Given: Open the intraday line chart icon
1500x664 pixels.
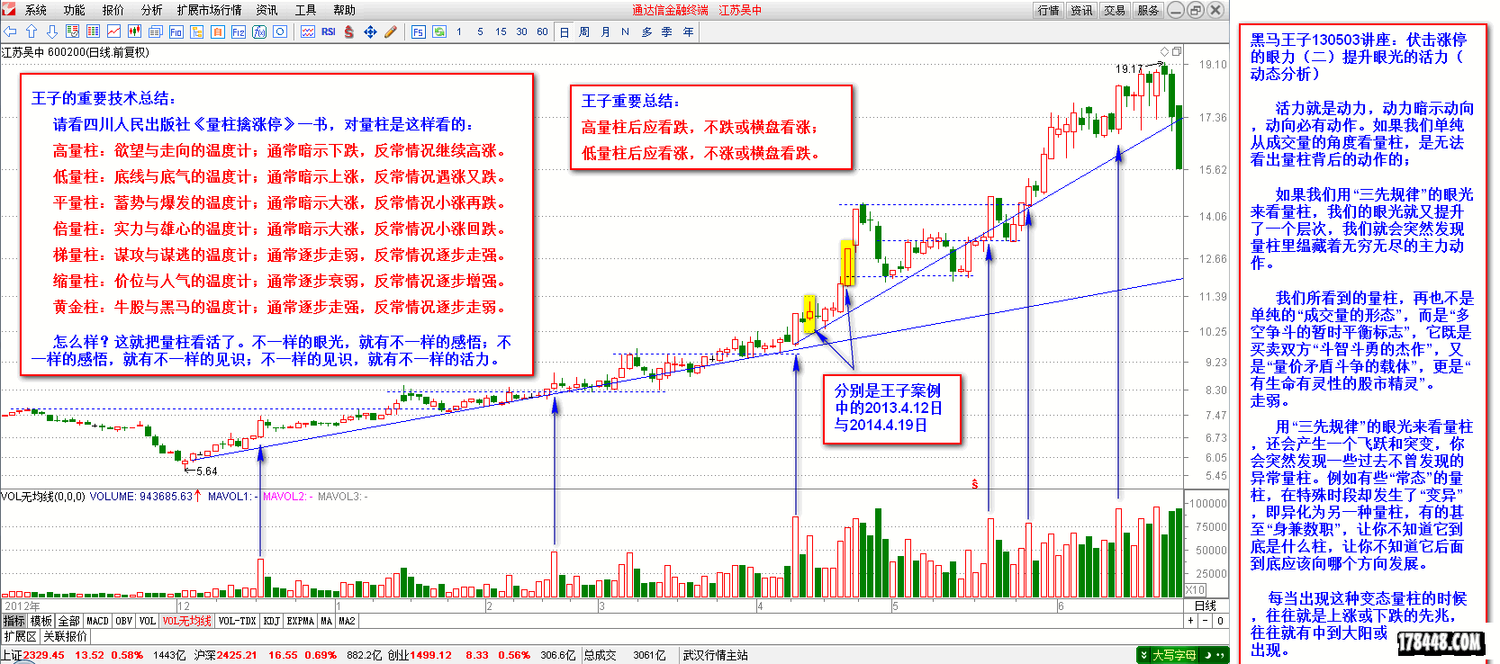Looking at the screenshot, I should point(114,31).
